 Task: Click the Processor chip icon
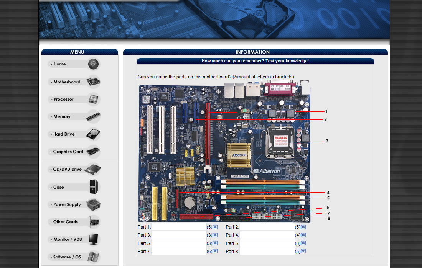pos(93,99)
